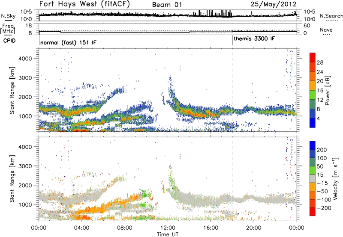Viewport: 343px width, 237px height.
Task: Pick the light green segment of Power colorbar
Action: [x=313, y=95]
